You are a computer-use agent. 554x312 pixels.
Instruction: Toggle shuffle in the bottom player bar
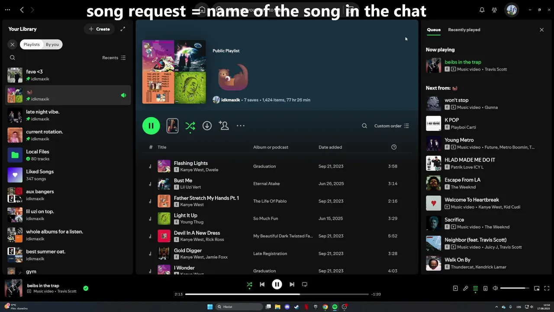(249, 284)
